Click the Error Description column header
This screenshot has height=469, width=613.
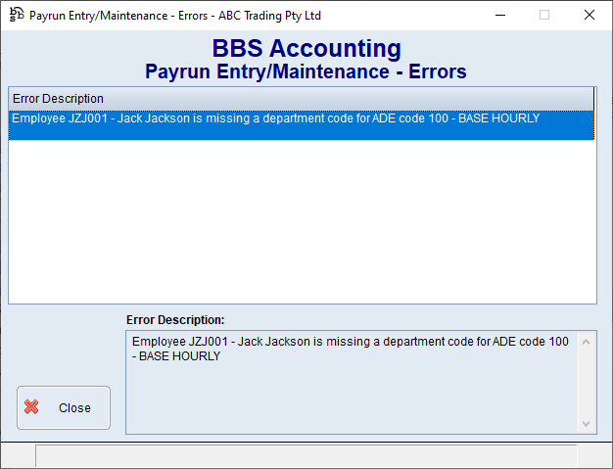(x=294, y=99)
